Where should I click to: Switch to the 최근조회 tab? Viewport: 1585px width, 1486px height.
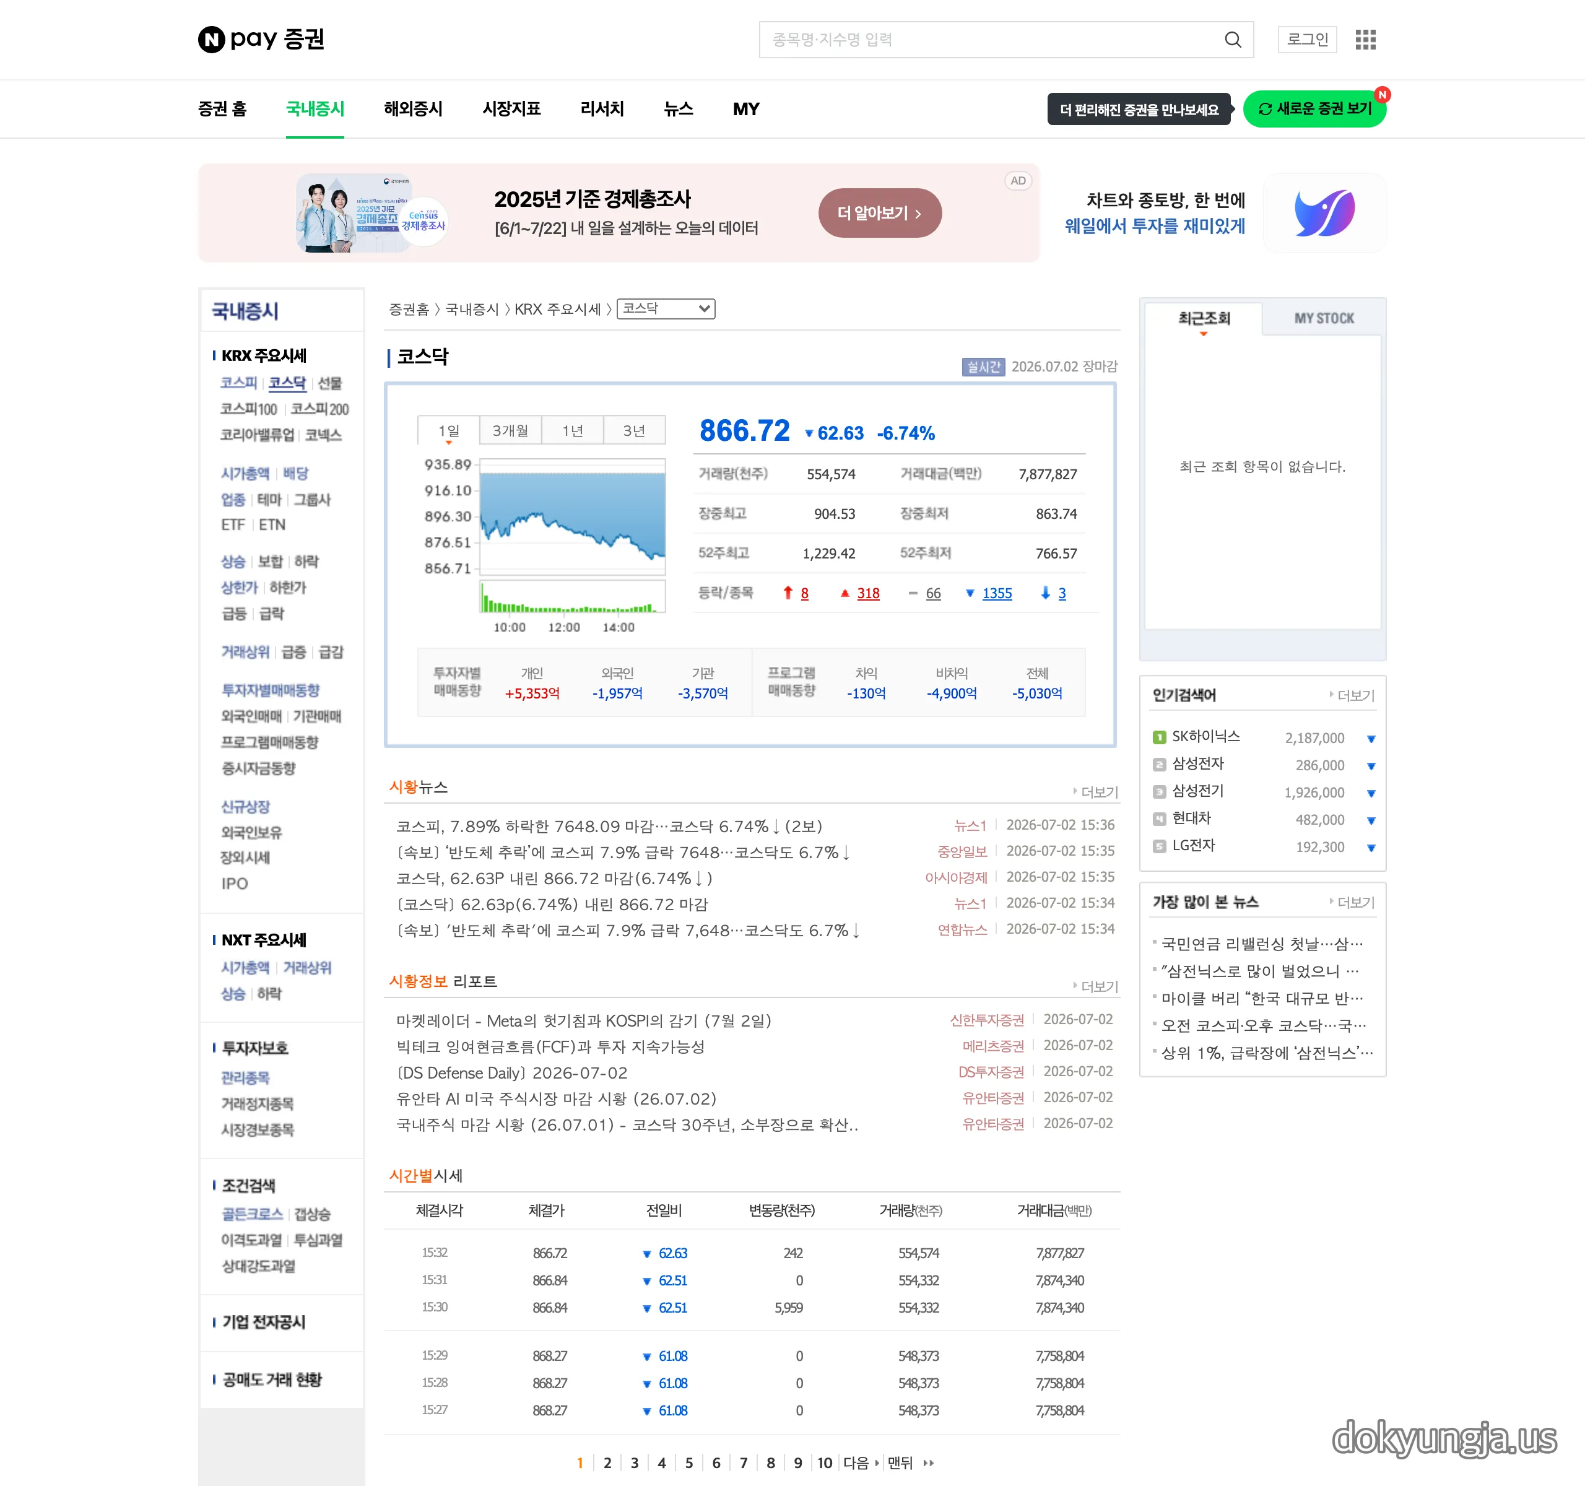tap(1204, 318)
